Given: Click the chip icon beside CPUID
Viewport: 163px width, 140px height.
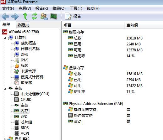Looking at the screenshot, I should [x=17, y=100].
